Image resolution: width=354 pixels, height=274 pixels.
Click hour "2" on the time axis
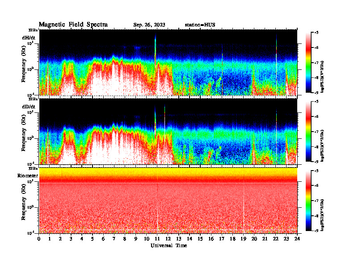click(60, 239)
